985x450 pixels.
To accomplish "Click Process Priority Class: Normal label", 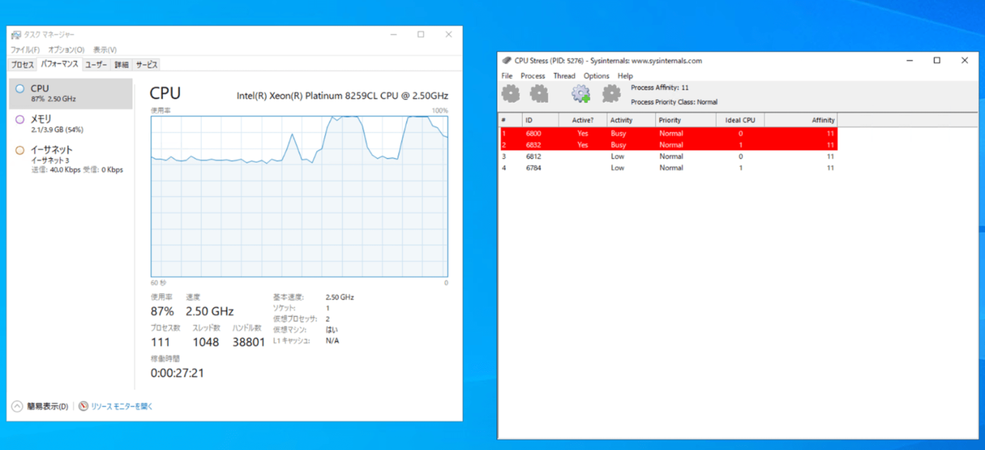I will click(x=674, y=102).
